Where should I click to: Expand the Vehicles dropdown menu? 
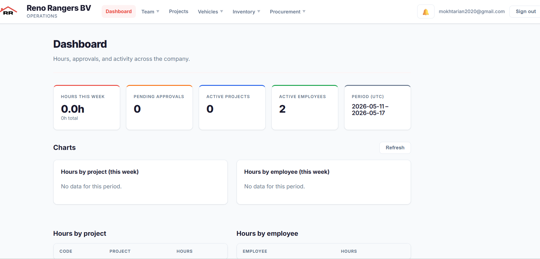tap(210, 12)
